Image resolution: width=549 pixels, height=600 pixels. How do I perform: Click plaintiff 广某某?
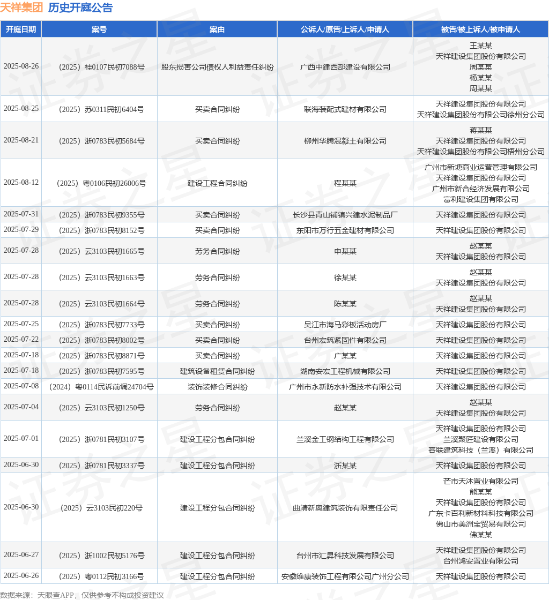345,356
